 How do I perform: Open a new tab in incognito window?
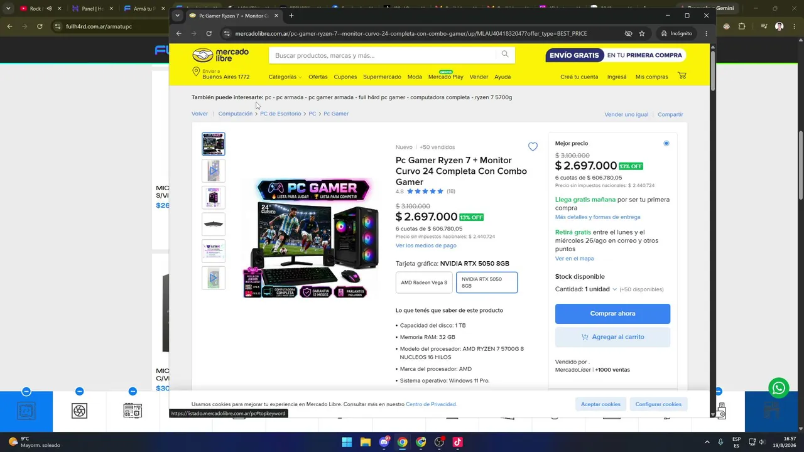pos(291,15)
